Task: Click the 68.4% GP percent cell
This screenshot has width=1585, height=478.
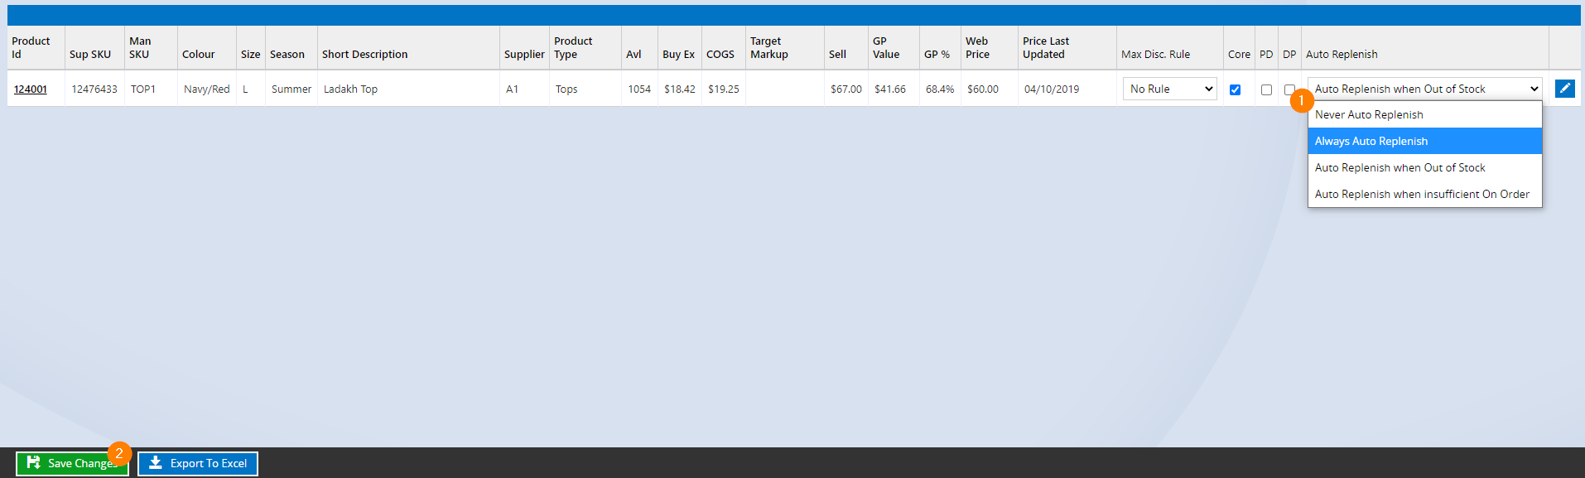Action: [x=940, y=89]
